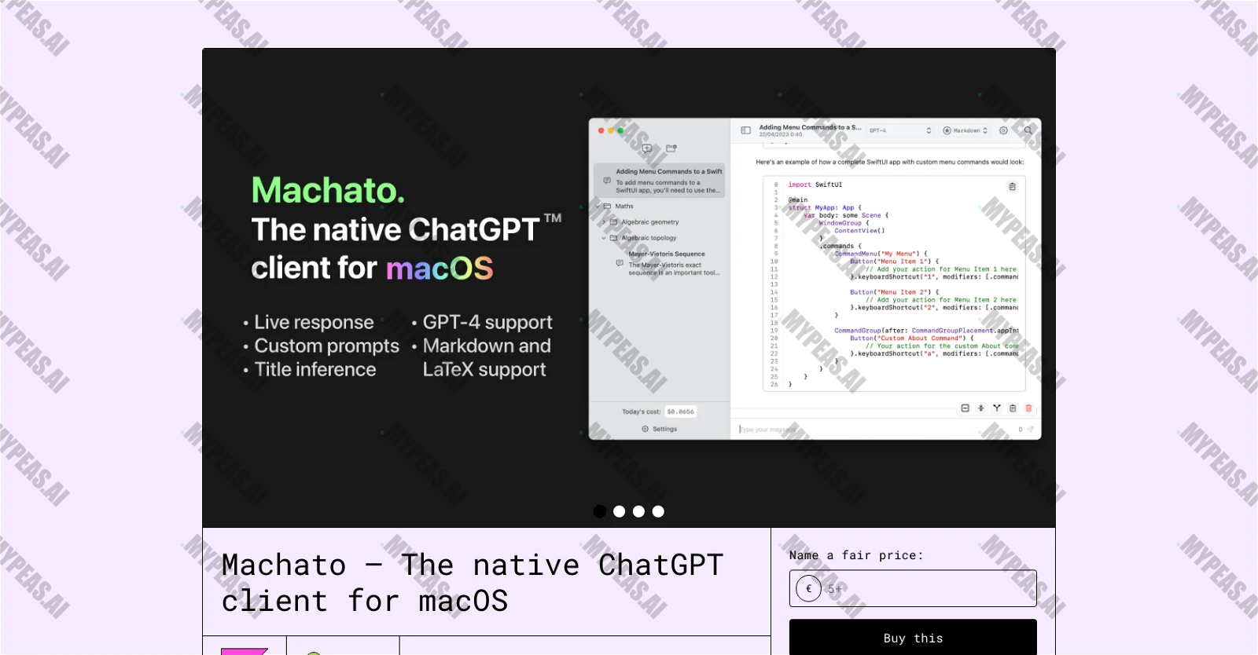Collapse the Maths folder chevron
Image resolution: width=1258 pixels, height=655 pixels.
(598, 207)
